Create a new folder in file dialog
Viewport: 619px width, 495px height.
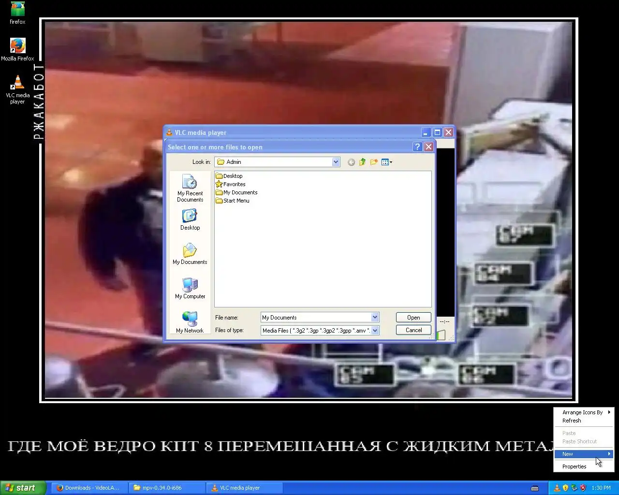[x=374, y=162]
